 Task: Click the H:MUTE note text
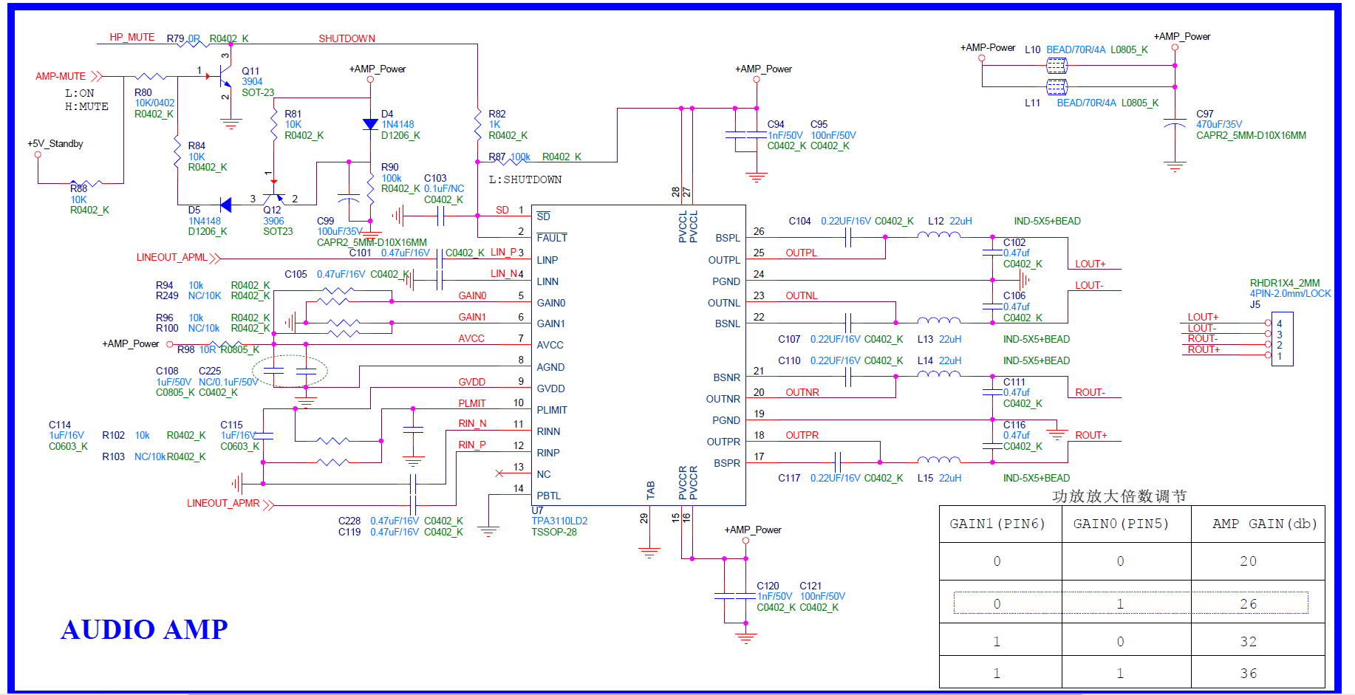coord(86,106)
